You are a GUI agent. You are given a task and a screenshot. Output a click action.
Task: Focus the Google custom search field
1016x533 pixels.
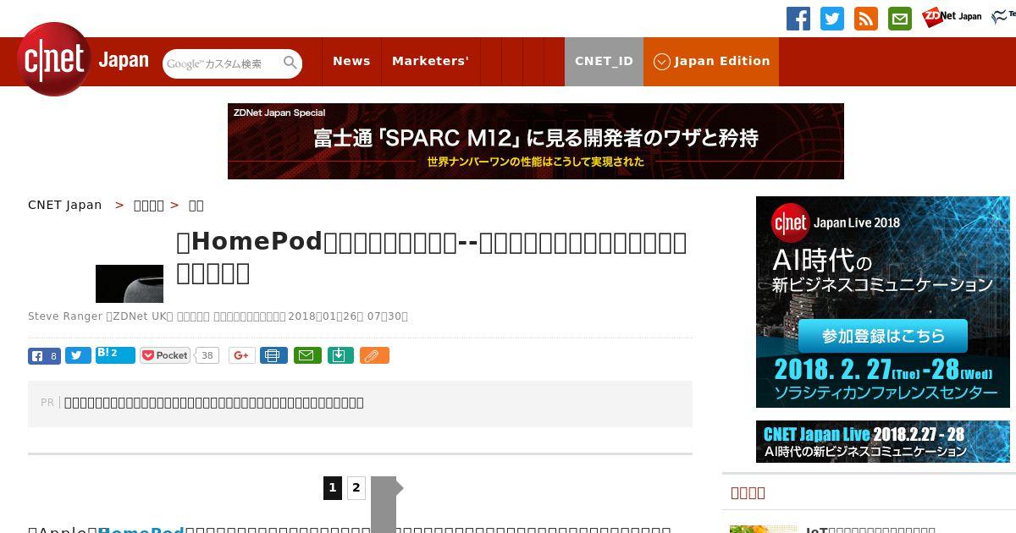pyautogui.click(x=223, y=63)
